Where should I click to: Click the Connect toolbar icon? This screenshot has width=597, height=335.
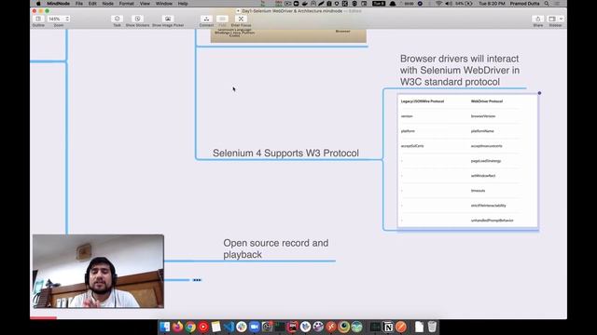pyautogui.click(x=206, y=19)
